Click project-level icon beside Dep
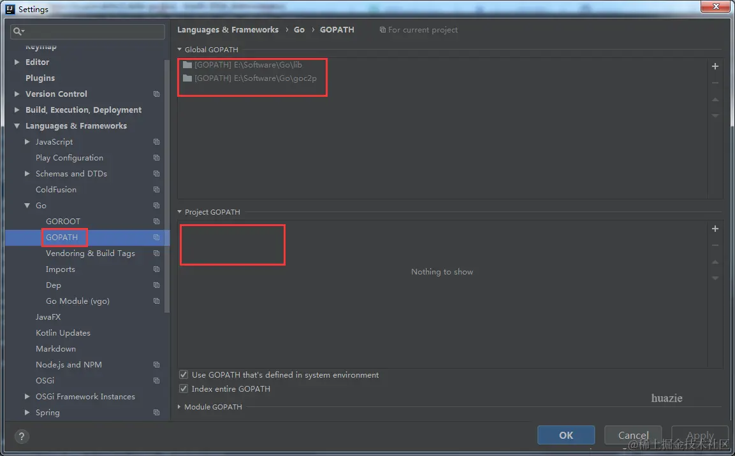This screenshot has height=456, width=735. tap(157, 285)
